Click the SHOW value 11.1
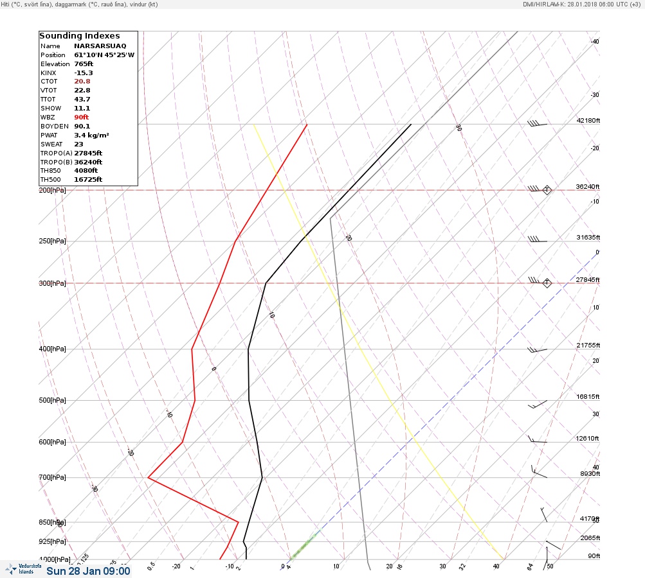Viewport: 645px width, 578px height. [82, 109]
